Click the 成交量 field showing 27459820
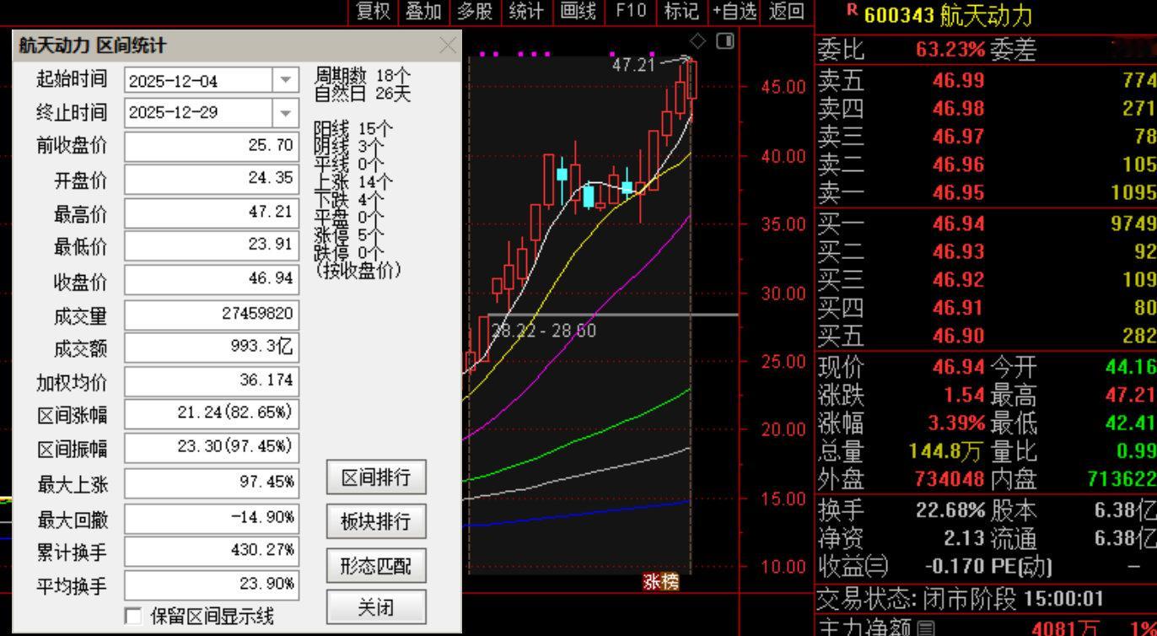This screenshot has height=636, width=1157. (212, 315)
